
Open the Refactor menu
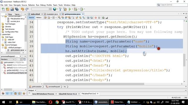point(31,5)
